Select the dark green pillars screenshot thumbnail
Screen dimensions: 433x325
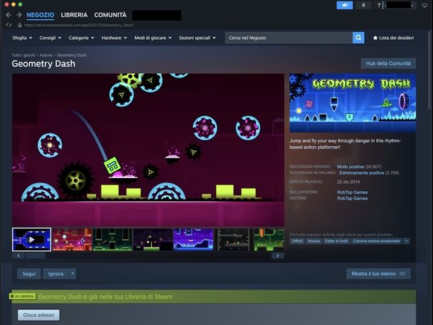point(113,239)
